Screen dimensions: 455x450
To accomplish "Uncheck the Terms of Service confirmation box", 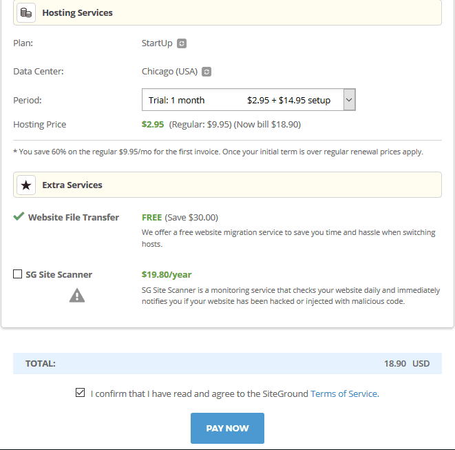I will [x=81, y=393].
